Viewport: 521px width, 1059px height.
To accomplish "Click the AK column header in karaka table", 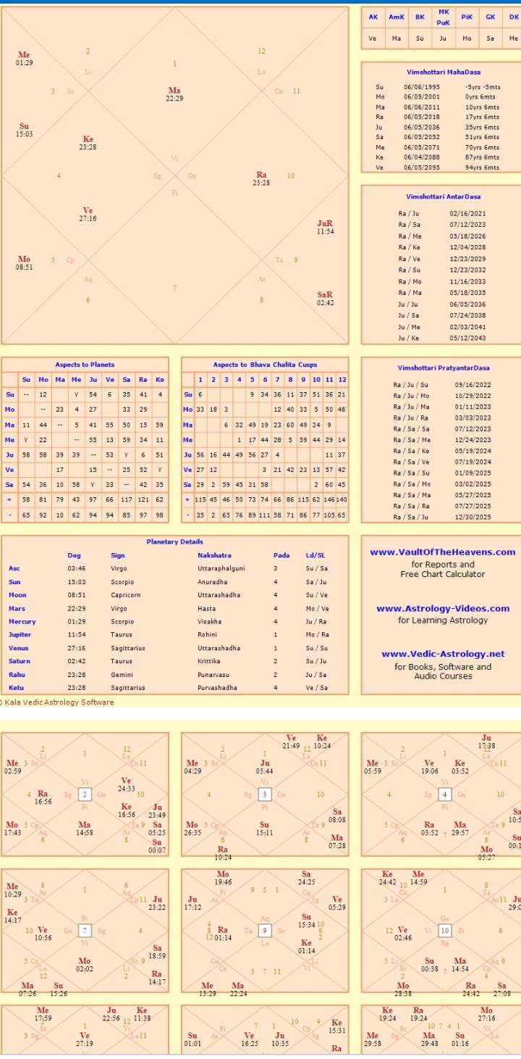I will (x=373, y=16).
